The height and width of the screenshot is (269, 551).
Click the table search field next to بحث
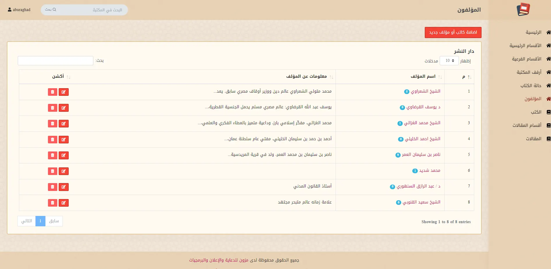pyautogui.click(x=56, y=61)
